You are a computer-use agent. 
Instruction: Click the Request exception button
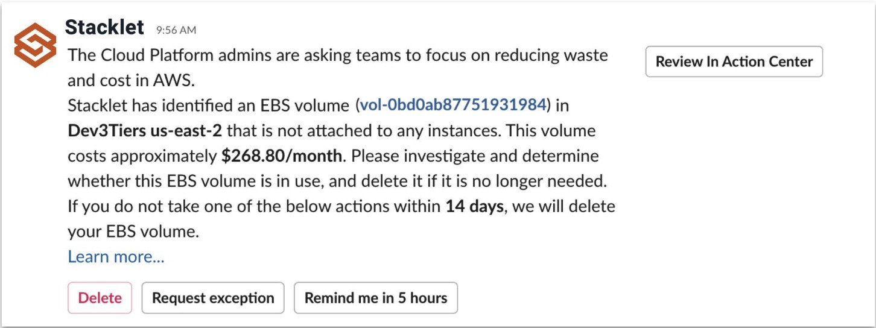click(x=213, y=298)
